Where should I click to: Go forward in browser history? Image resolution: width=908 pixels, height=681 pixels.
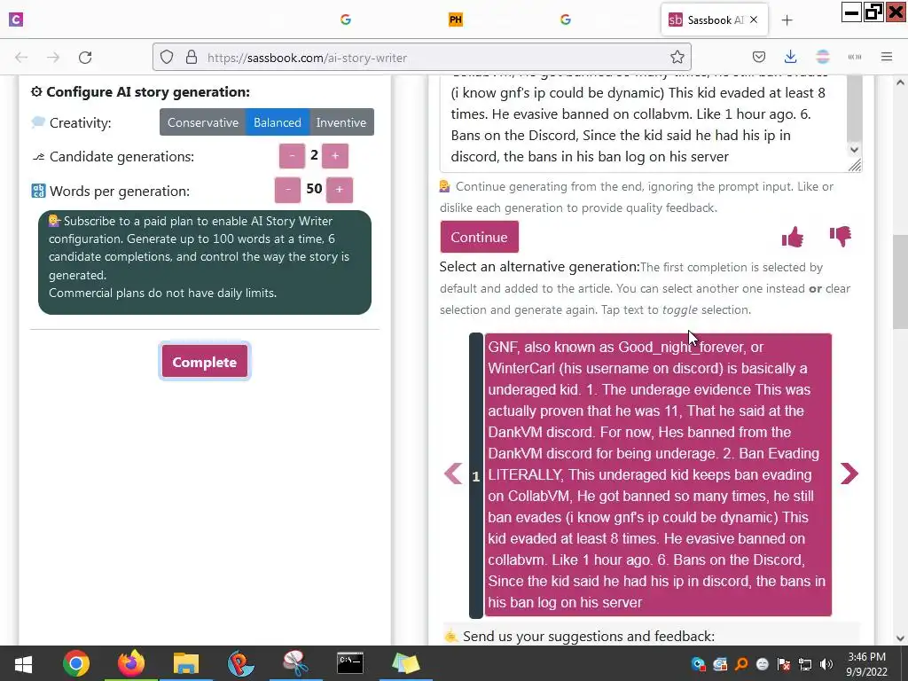tap(53, 58)
